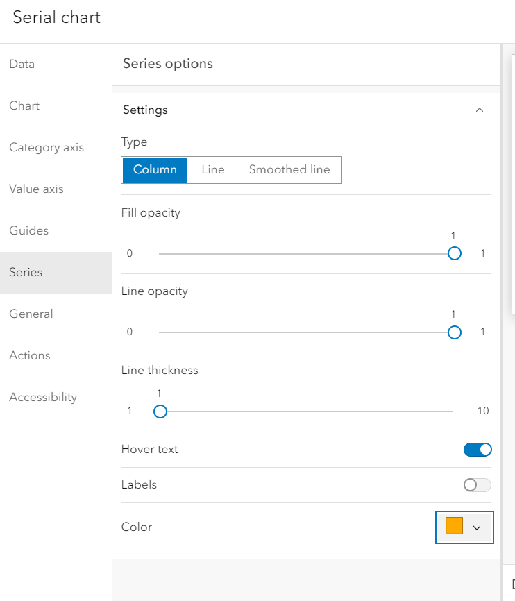This screenshot has width=515, height=601.
Task: Open the Accessibility tab
Action: [43, 398]
